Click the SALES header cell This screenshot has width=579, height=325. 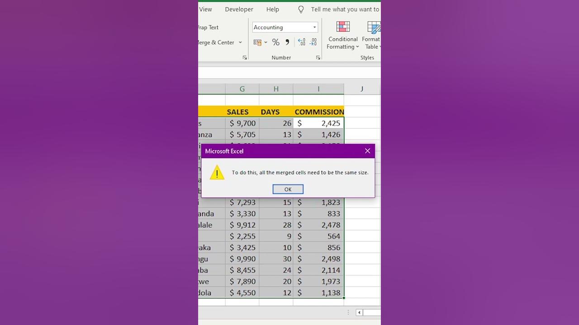pos(242,111)
